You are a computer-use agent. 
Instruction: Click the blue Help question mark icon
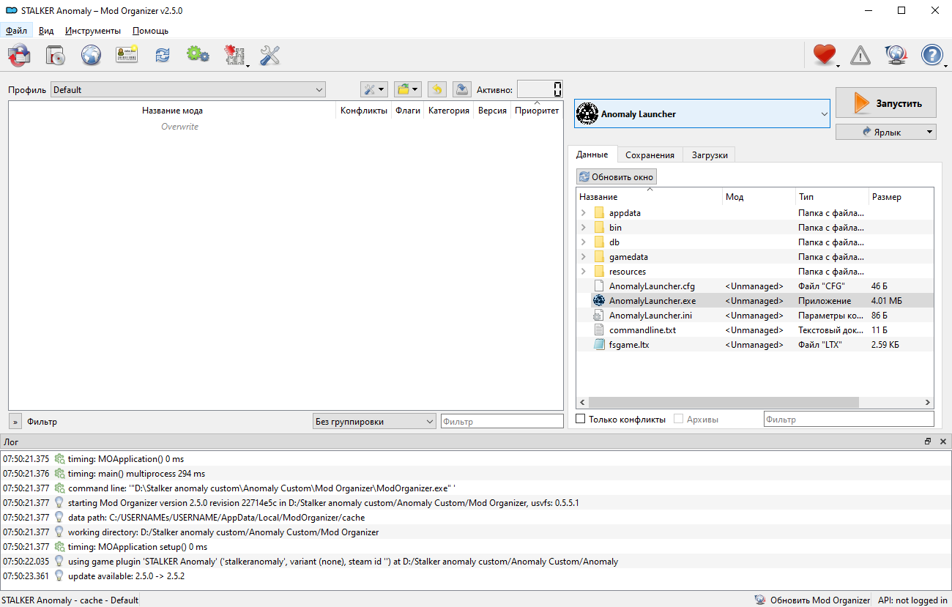click(931, 55)
